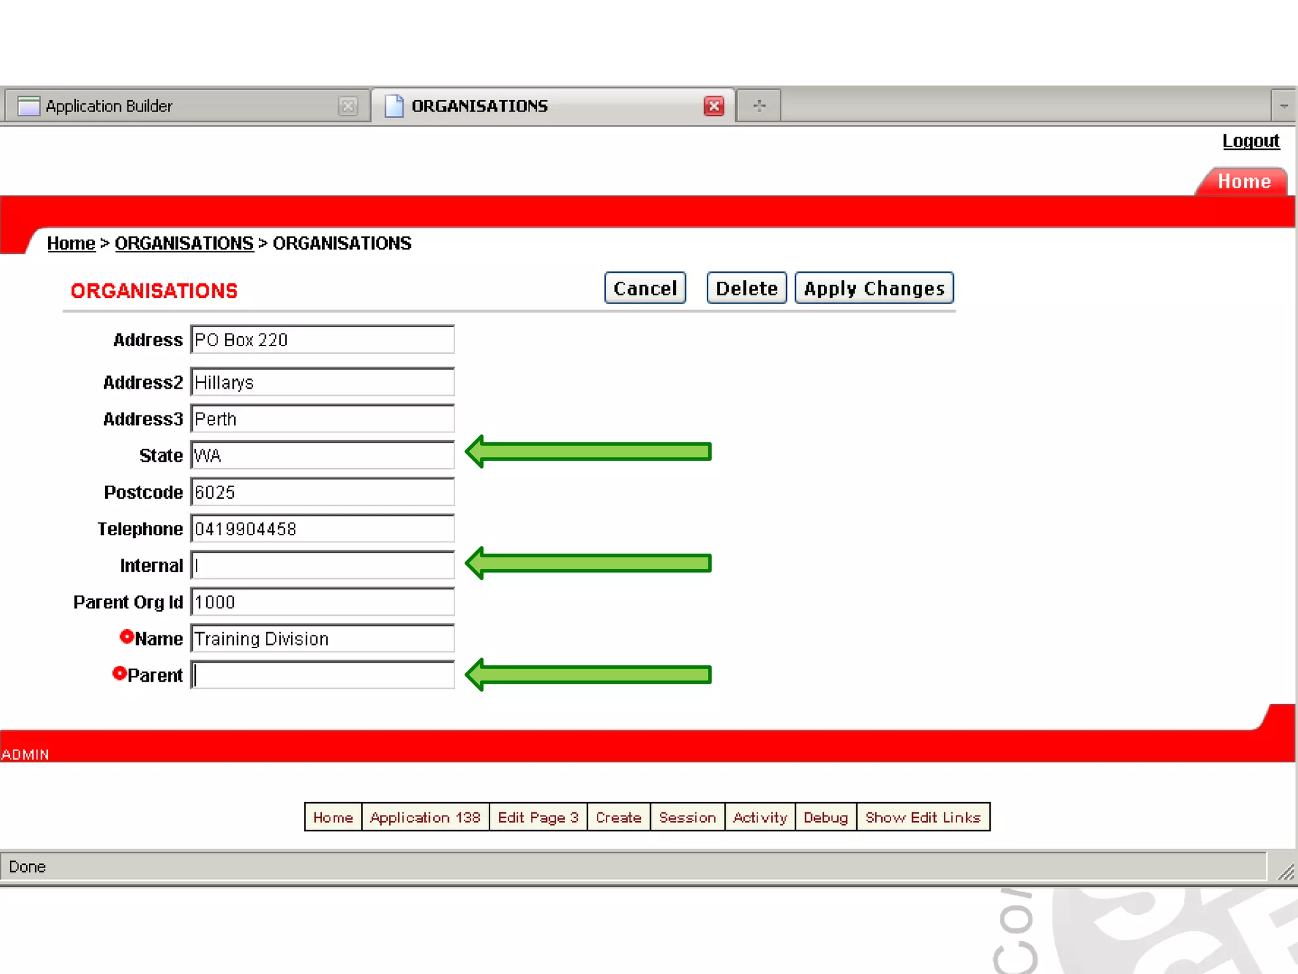The height and width of the screenshot is (974, 1298).
Task: Click Application 138 developer toolbar link
Action: [x=425, y=817]
